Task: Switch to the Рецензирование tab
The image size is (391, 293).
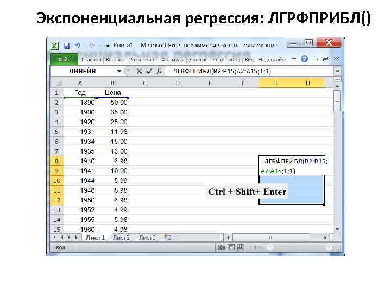Action: [226, 60]
